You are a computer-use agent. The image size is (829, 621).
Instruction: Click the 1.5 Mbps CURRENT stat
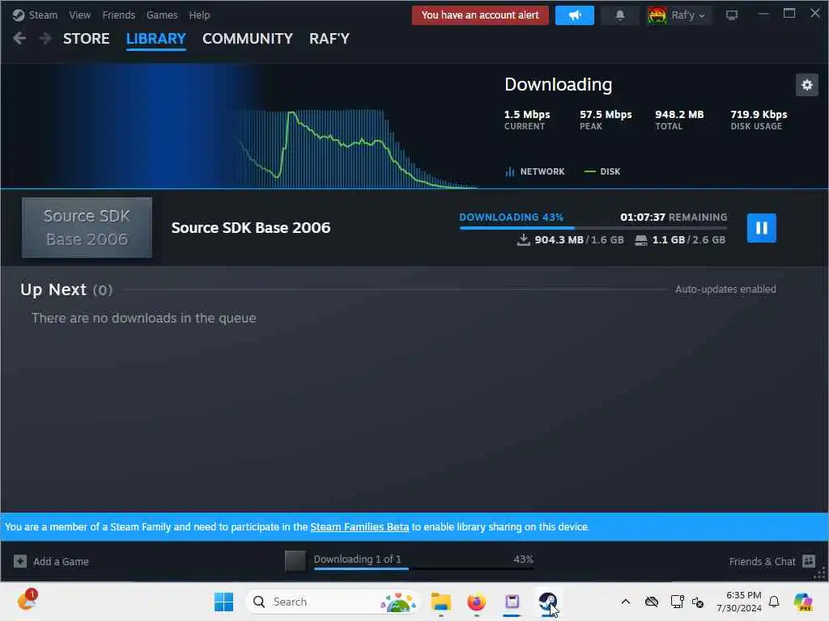pos(527,120)
